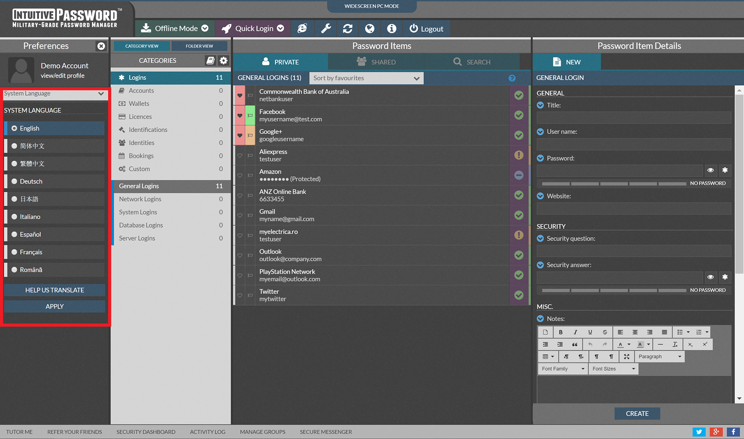The image size is (744, 439).
Task: Switch to Folder View tab
Action: [199, 46]
